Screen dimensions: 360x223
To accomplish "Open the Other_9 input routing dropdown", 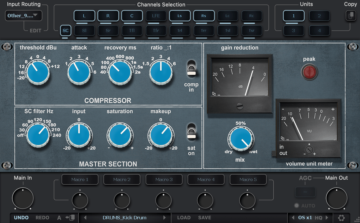I will click(x=23, y=16).
